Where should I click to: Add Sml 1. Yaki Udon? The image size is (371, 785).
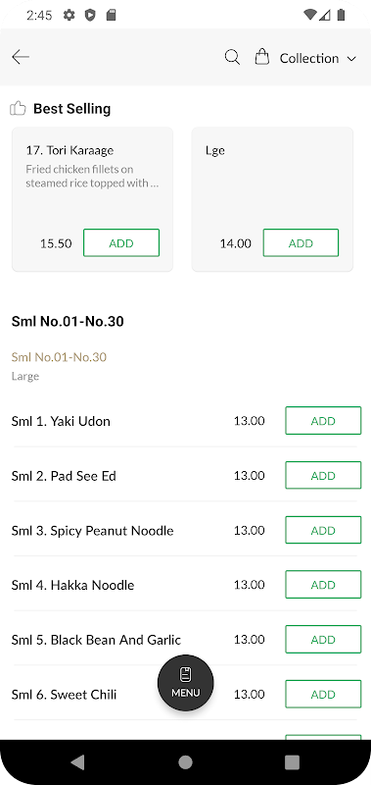pyautogui.click(x=323, y=421)
